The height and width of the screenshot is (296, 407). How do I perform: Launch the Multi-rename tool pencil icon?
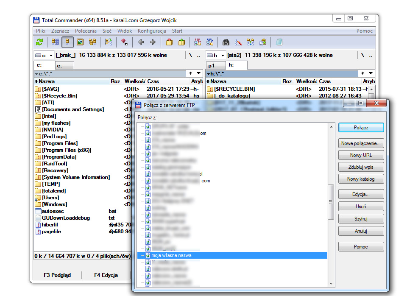coord(238,42)
